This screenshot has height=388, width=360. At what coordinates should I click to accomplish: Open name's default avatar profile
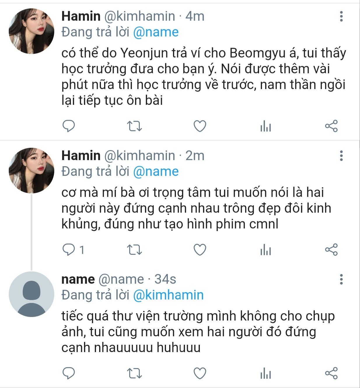32,294
